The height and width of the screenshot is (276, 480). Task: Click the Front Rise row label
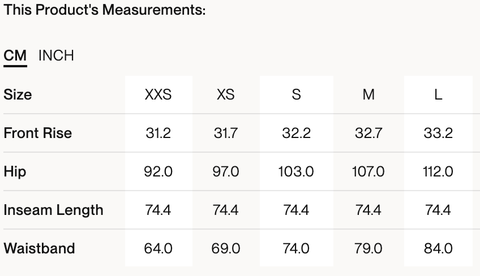coord(38,133)
